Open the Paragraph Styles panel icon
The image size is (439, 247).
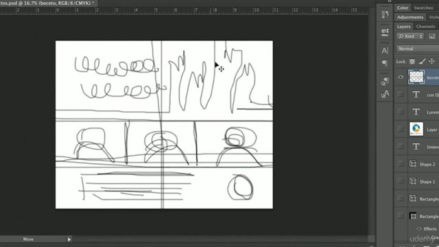point(385,82)
